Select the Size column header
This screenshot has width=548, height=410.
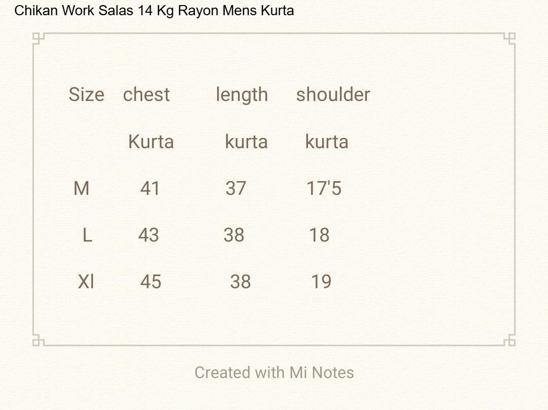tap(86, 95)
